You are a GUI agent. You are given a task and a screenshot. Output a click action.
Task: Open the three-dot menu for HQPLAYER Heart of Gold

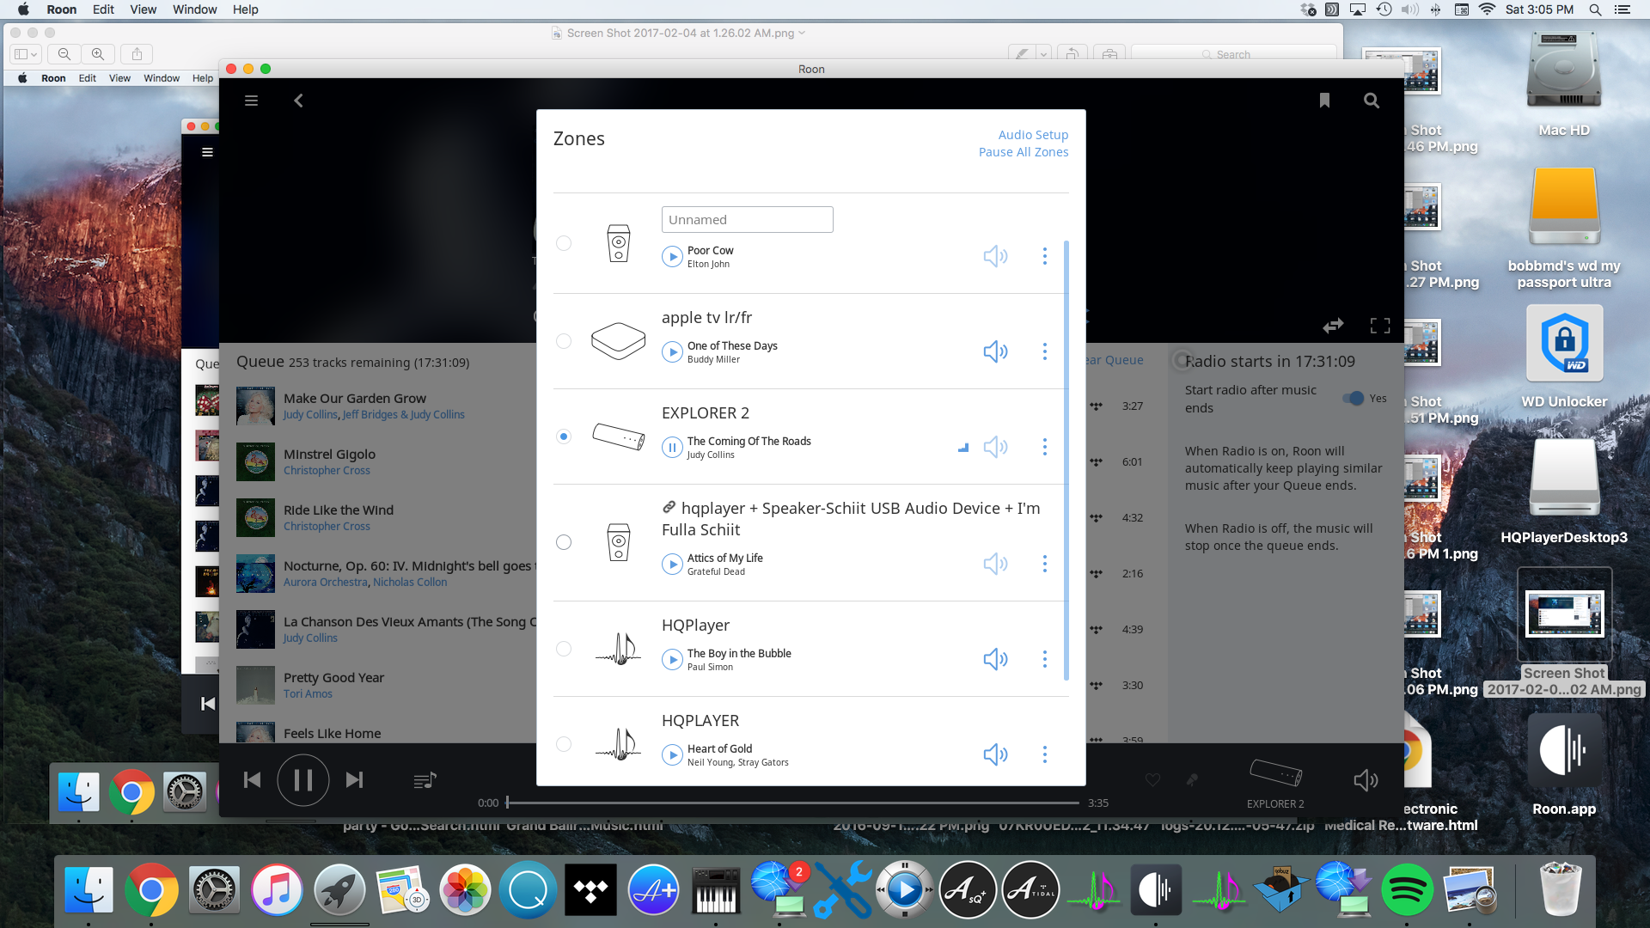[1045, 754]
